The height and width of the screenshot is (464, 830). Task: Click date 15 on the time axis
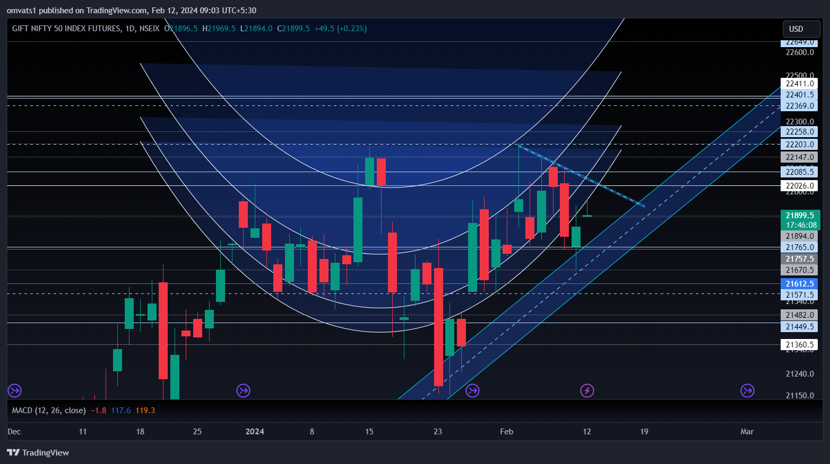coord(369,432)
